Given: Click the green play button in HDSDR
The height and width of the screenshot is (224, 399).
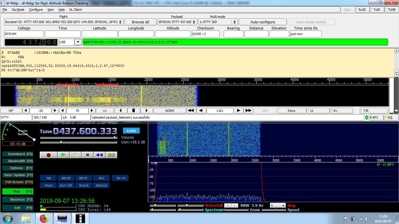Looking at the screenshot, I should [63, 155].
